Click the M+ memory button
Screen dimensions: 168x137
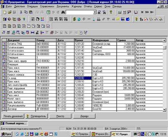pyautogui.click(x=147, y=12)
